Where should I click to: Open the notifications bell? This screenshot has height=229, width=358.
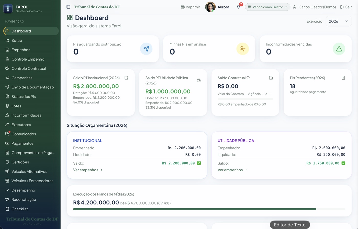click(x=238, y=7)
